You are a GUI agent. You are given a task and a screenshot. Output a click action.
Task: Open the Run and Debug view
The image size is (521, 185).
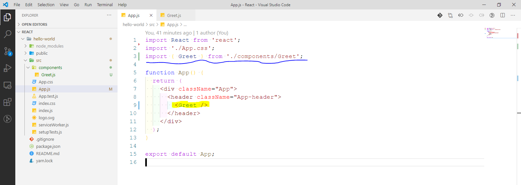pyautogui.click(x=7, y=68)
